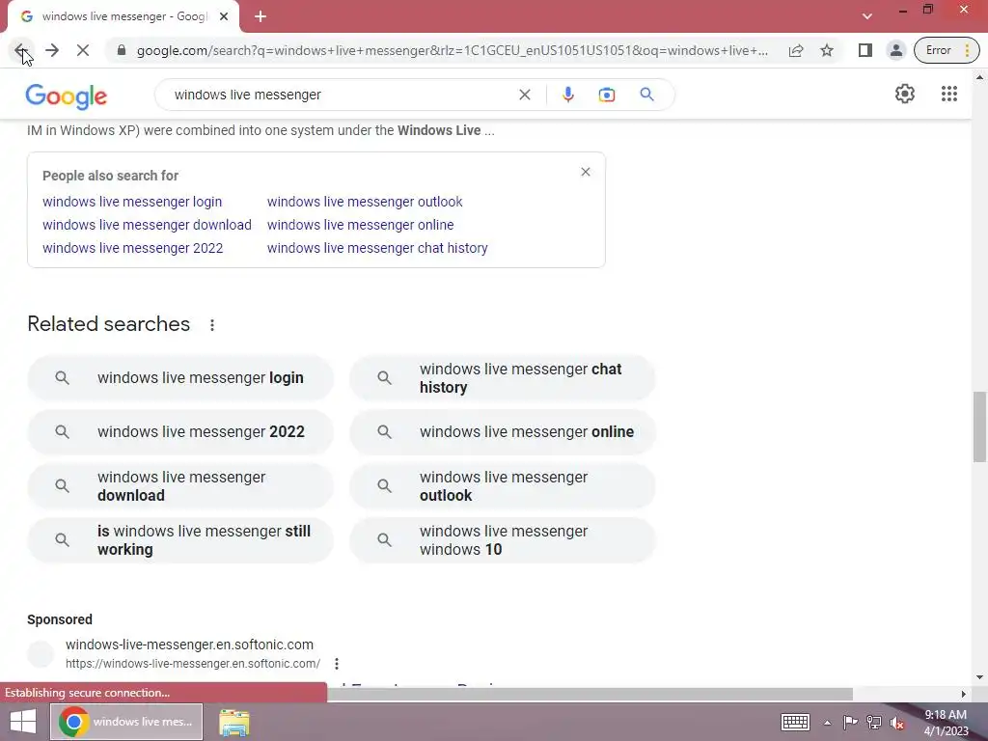The height and width of the screenshot is (741, 988).
Task: Show hidden system tray icons
Action: [827, 723]
